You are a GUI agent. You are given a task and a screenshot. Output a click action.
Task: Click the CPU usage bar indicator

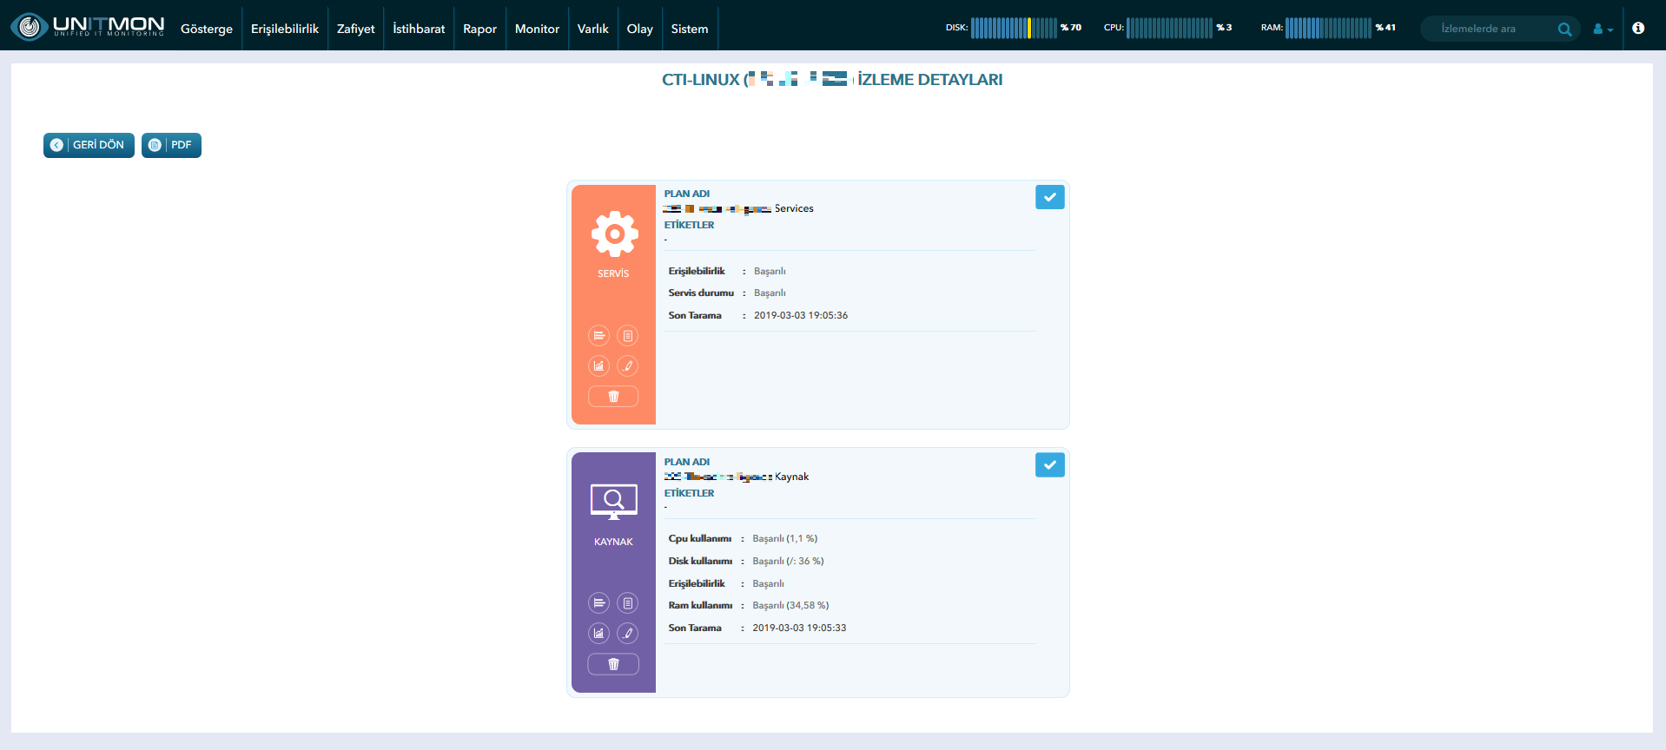click(1169, 28)
